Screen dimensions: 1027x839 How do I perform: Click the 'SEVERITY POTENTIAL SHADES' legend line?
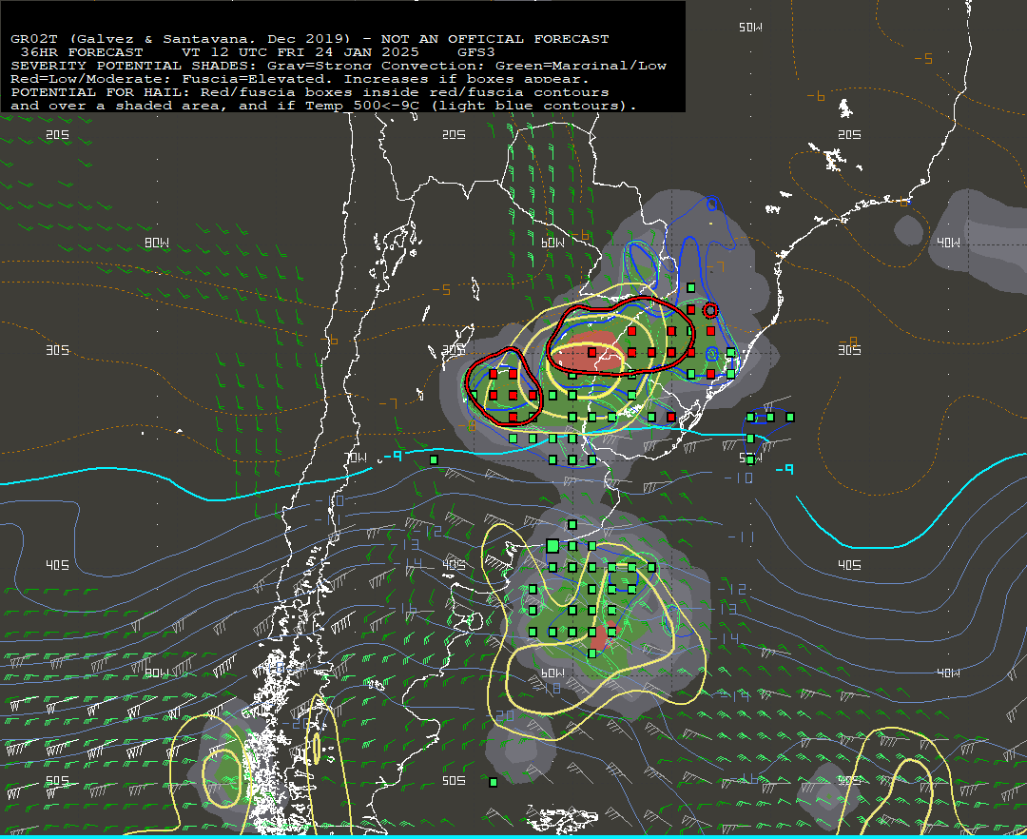pos(339,66)
